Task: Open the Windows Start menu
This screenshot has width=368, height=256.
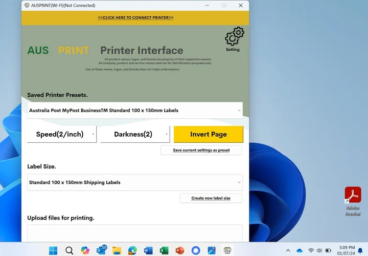Action: point(53,250)
